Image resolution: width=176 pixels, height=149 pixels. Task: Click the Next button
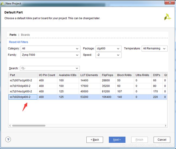click(x=117, y=140)
